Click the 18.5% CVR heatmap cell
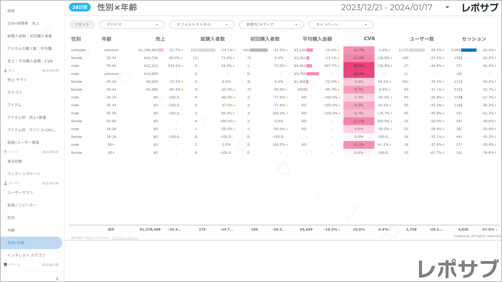Viewport: 502px width, 282px height. [x=359, y=66]
